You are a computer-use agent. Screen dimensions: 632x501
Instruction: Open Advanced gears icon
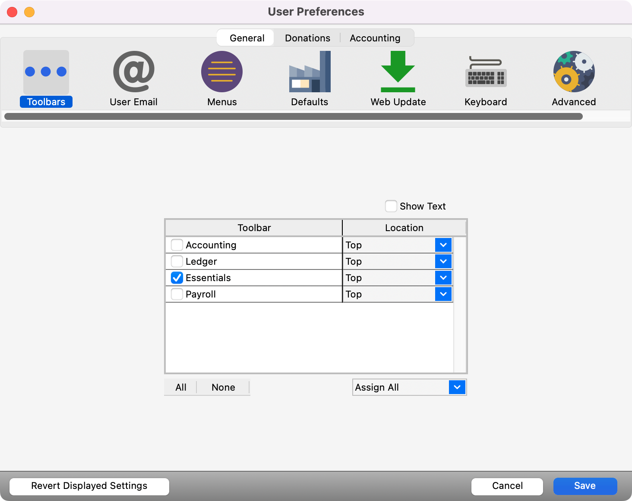pos(574,72)
